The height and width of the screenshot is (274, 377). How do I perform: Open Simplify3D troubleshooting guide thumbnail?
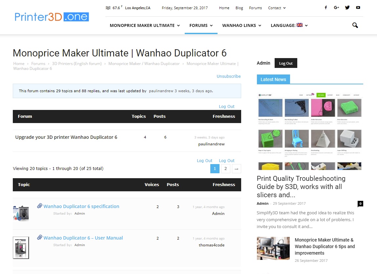tap(310, 131)
